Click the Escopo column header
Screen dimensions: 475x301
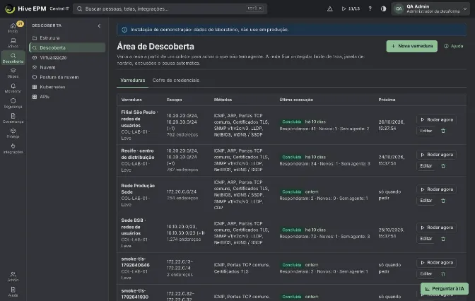coord(174,100)
